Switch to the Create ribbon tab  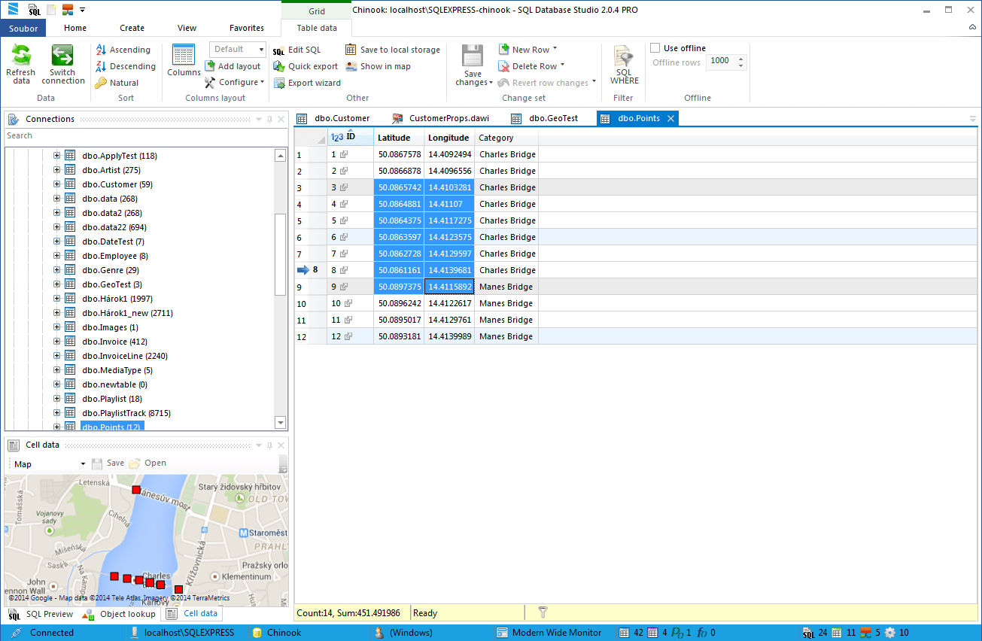132,29
